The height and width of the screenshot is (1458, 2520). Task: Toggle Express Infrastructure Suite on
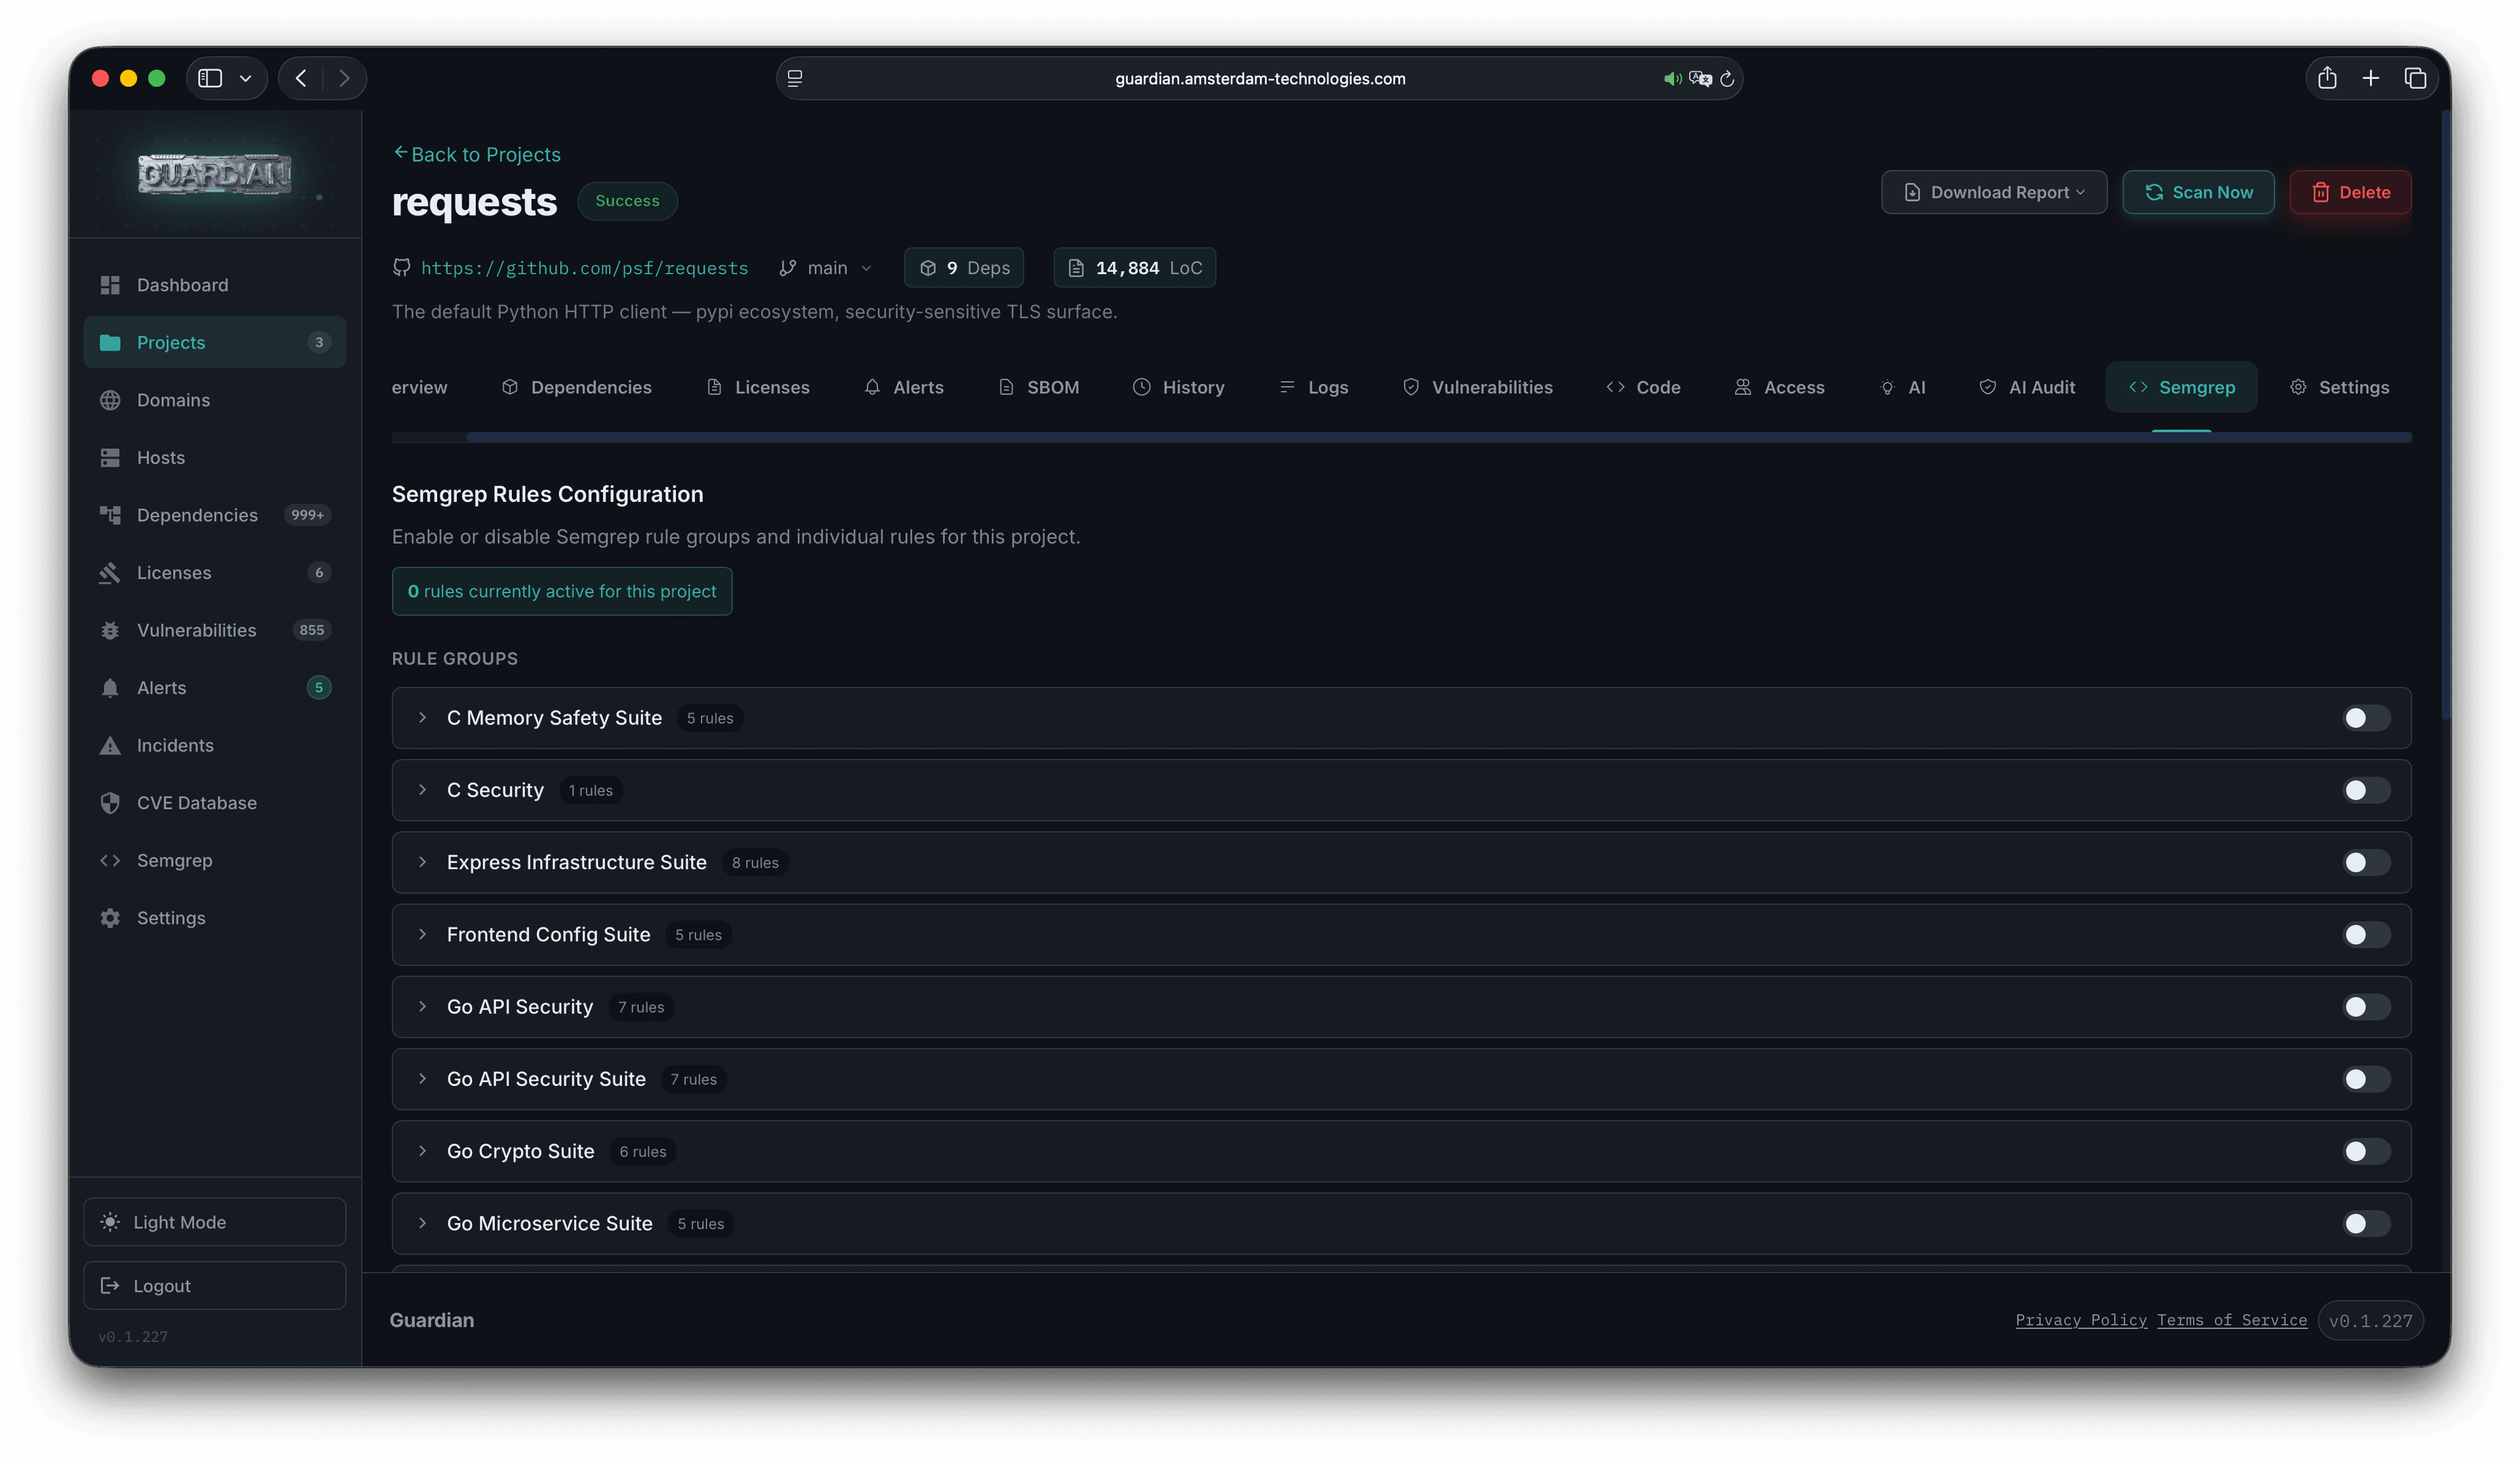click(x=2366, y=862)
